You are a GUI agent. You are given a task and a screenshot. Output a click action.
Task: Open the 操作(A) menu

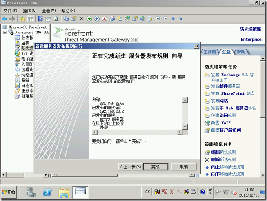30,11
